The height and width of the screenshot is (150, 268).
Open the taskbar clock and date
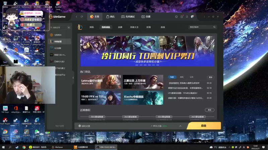click(255, 147)
